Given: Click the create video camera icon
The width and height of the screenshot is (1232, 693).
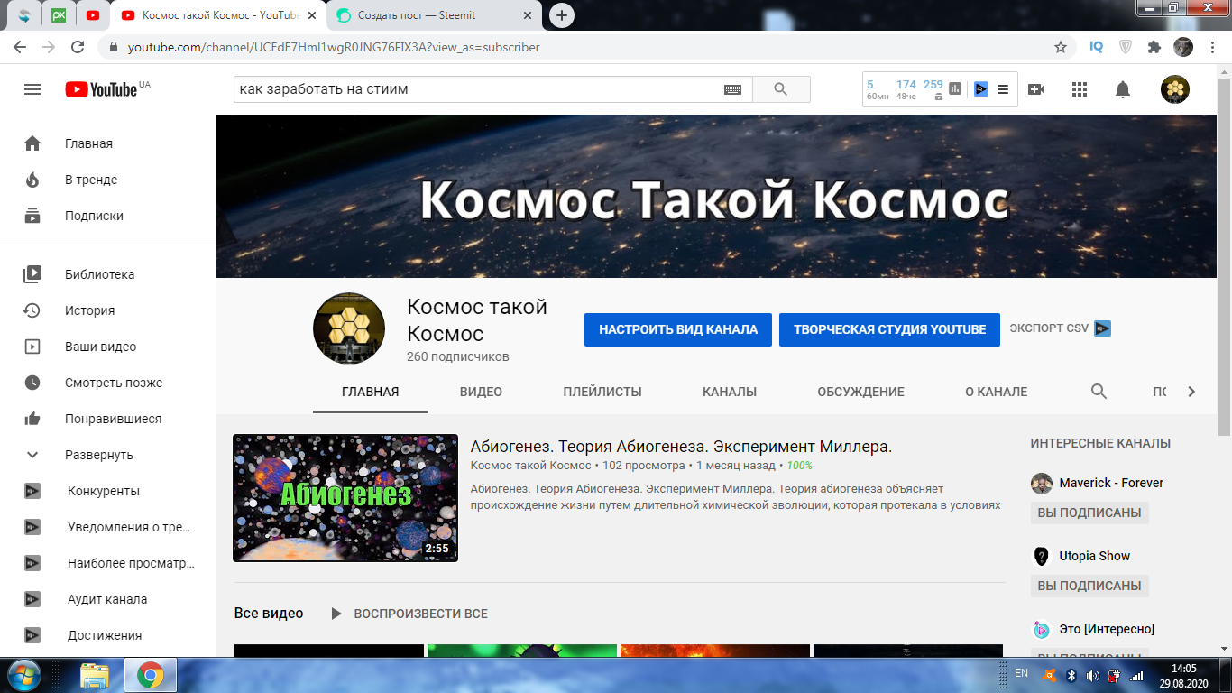Looking at the screenshot, I should [x=1036, y=89].
